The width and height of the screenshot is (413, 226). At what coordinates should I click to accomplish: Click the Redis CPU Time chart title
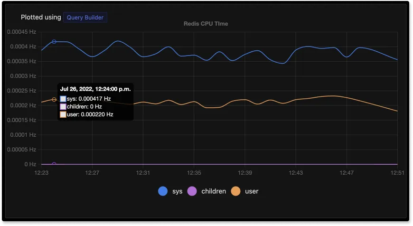point(206,24)
